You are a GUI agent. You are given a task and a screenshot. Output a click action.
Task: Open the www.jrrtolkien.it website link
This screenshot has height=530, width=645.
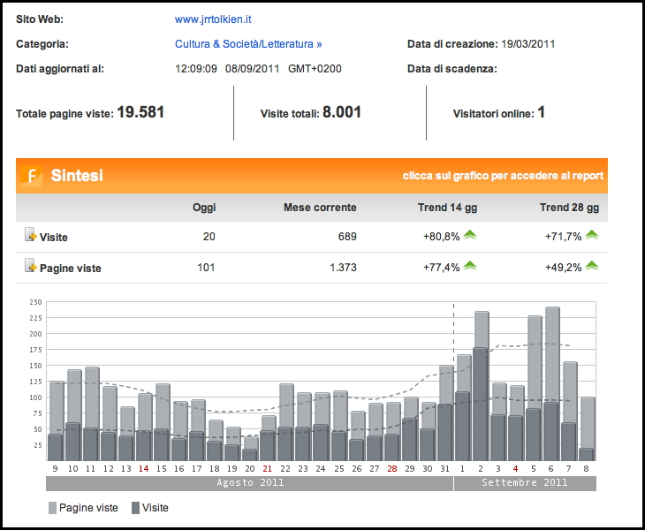[213, 19]
